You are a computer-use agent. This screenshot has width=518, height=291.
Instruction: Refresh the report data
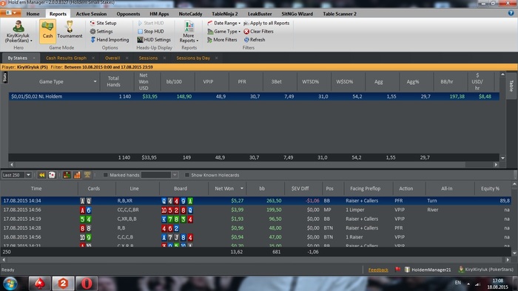[255, 40]
